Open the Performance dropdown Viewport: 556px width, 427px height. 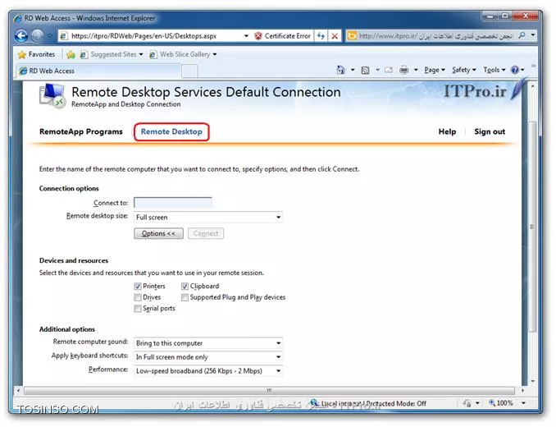[208, 371]
